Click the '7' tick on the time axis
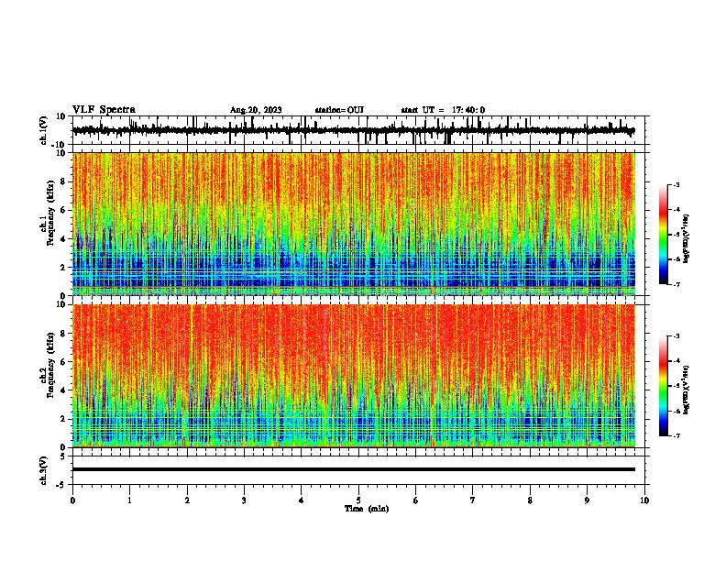 pos(473,500)
